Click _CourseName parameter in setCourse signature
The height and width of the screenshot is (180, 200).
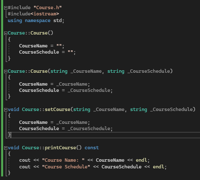[109, 109]
